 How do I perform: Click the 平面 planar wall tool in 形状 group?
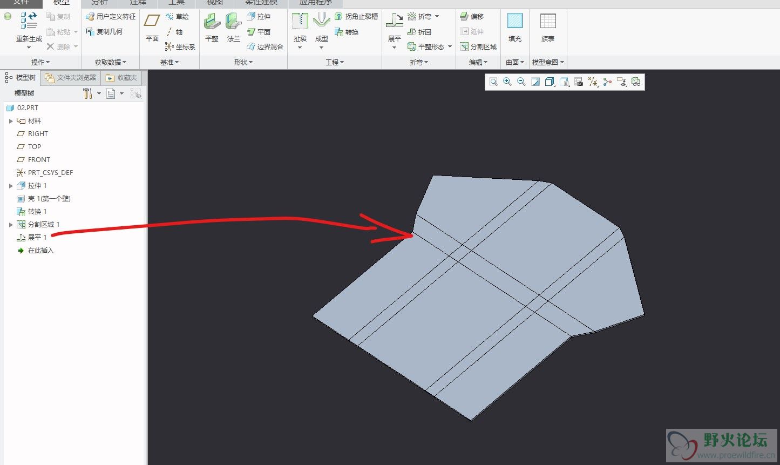tap(259, 32)
